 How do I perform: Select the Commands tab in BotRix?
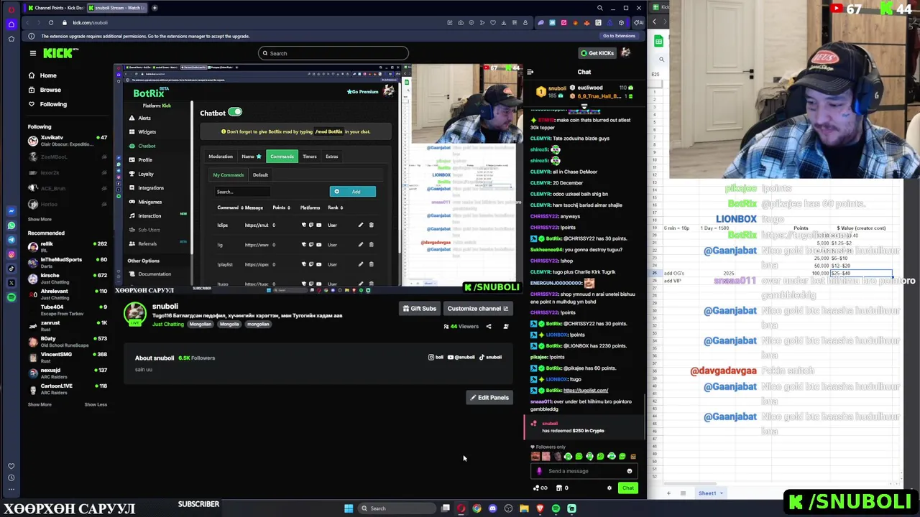pyautogui.click(x=282, y=157)
